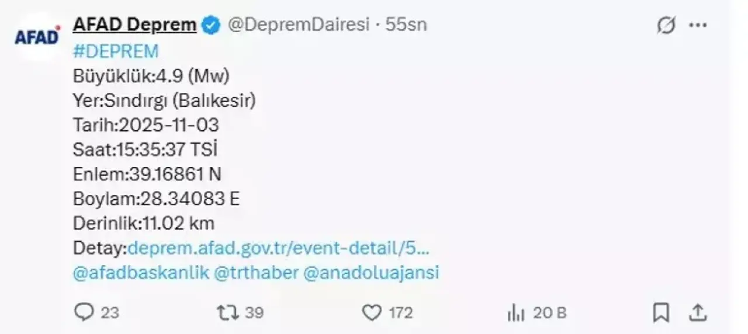This screenshot has width=748, height=334.
Task: Click the blue verified badge icon
Action: 211,25
